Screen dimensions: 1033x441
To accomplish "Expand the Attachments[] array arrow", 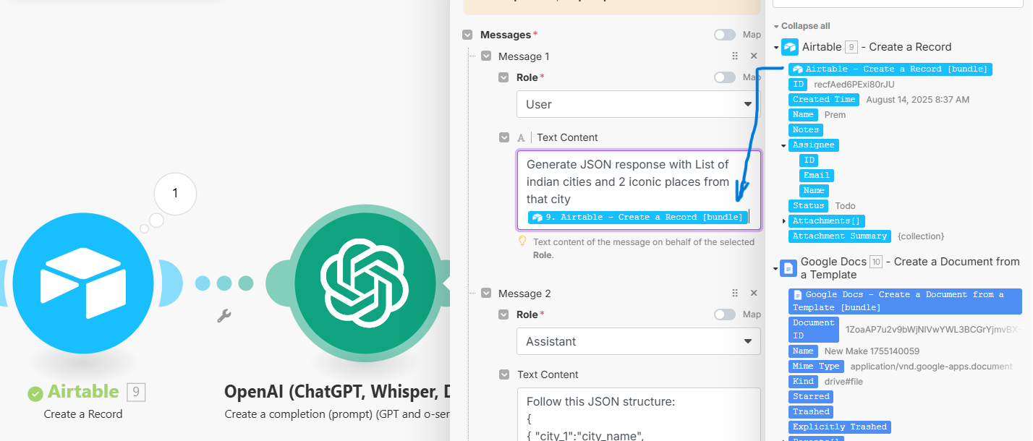I will tap(784, 221).
